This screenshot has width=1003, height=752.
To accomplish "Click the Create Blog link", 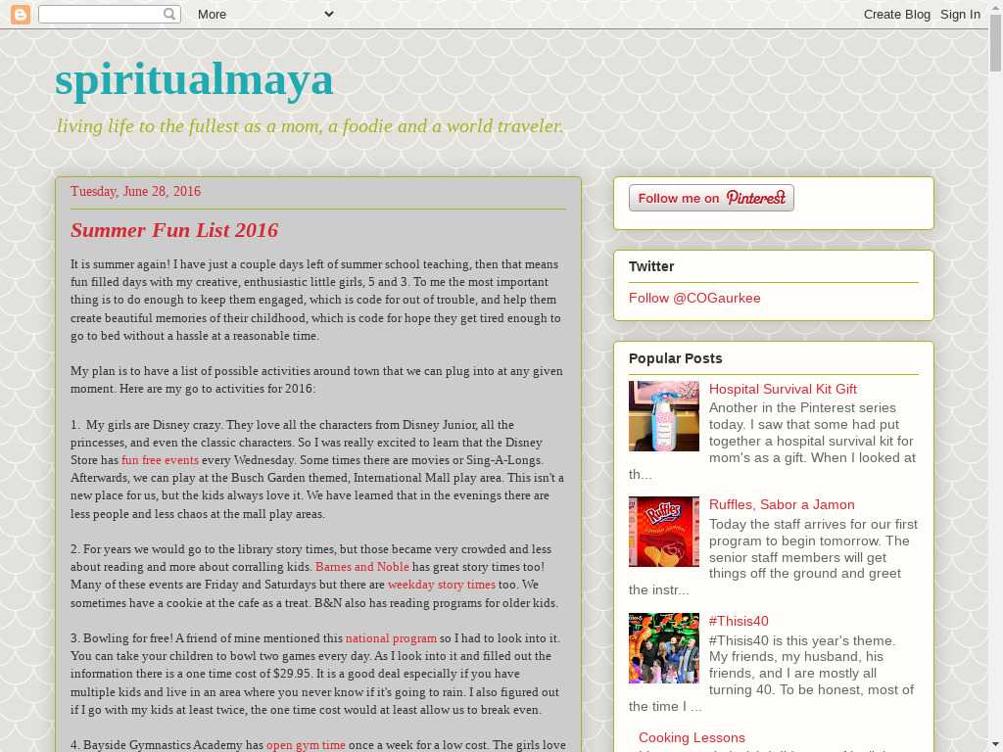I will click(x=896, y=14).
